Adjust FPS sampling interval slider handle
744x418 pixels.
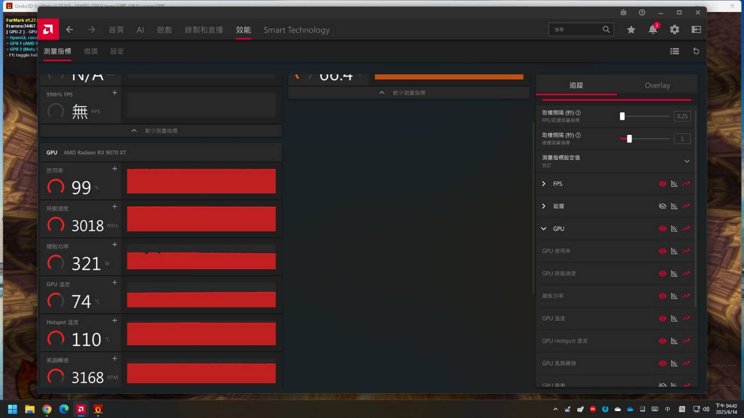point(622,116)
